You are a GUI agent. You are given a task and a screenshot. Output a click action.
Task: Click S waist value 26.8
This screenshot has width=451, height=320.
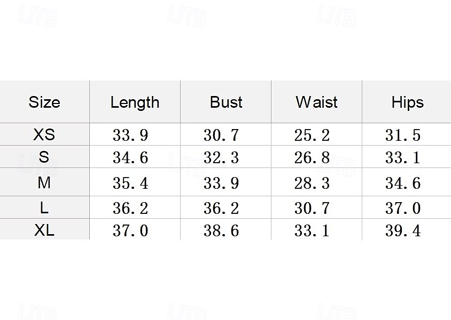tap(312, 157)
